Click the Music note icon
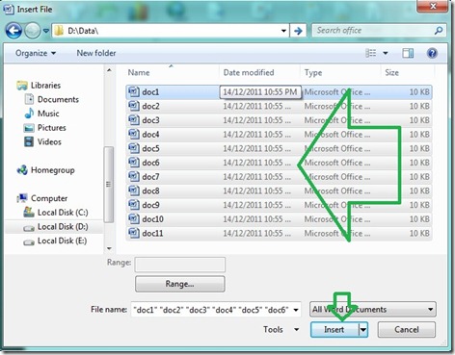 pyautogui.click(x=29, y=114)
